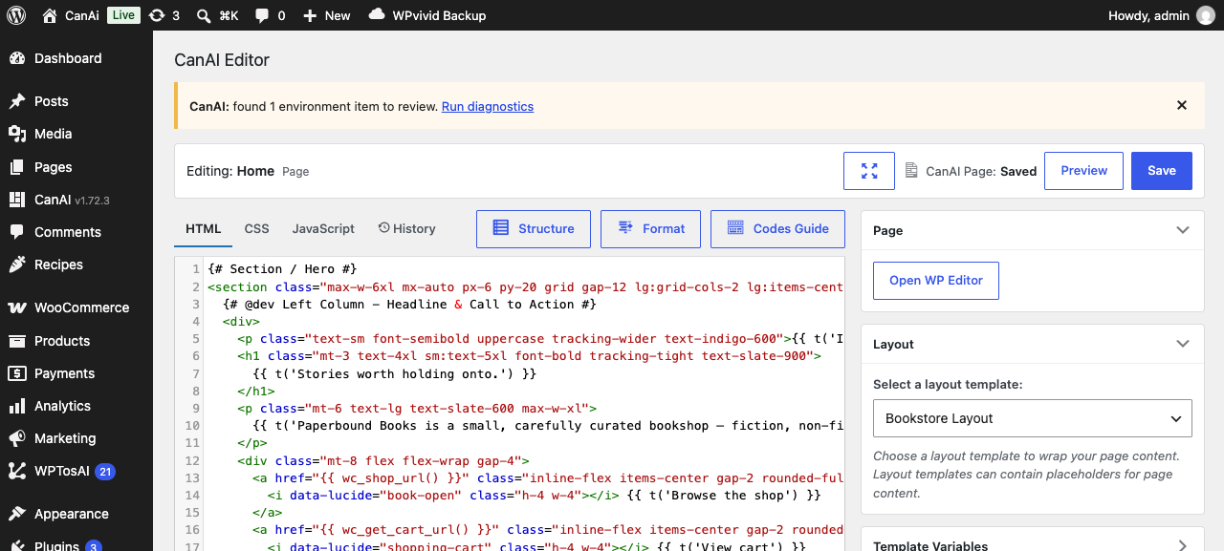The width and height of the screenshot is (1224, 551).
Task: Click 'Editing: Home' page title text
Action: tap(230, 171)
